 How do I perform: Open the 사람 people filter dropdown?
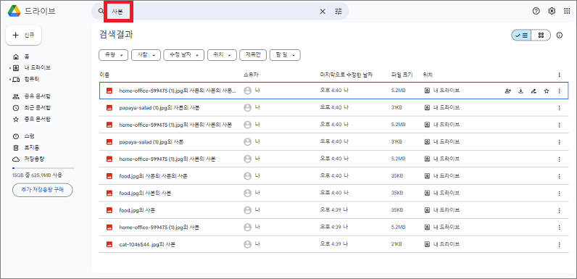146,55
